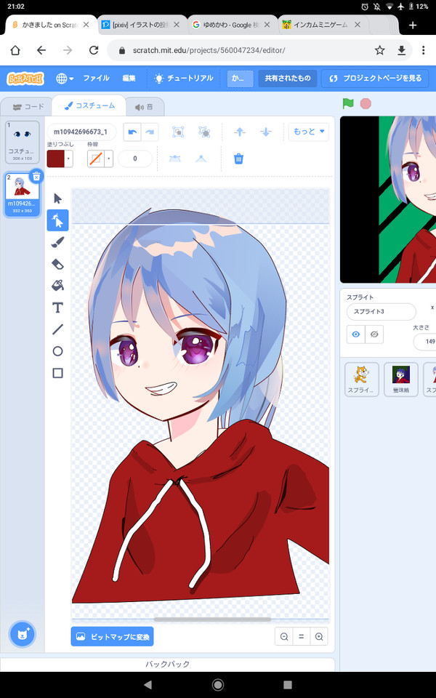Open a new browser tab
The image size is (436, 698).
413,25
